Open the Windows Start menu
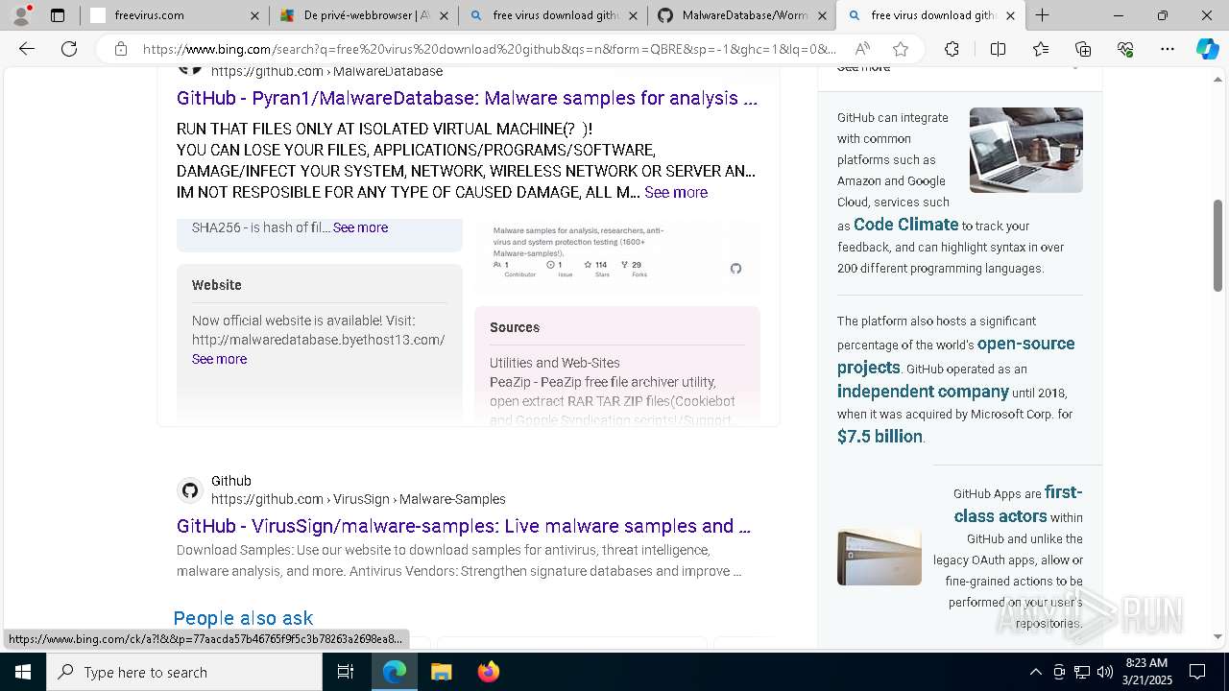1229x691 pixels. click(23, 672)
